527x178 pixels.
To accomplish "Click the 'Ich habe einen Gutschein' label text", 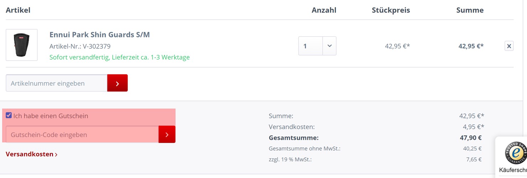I will tap(51, 116).
